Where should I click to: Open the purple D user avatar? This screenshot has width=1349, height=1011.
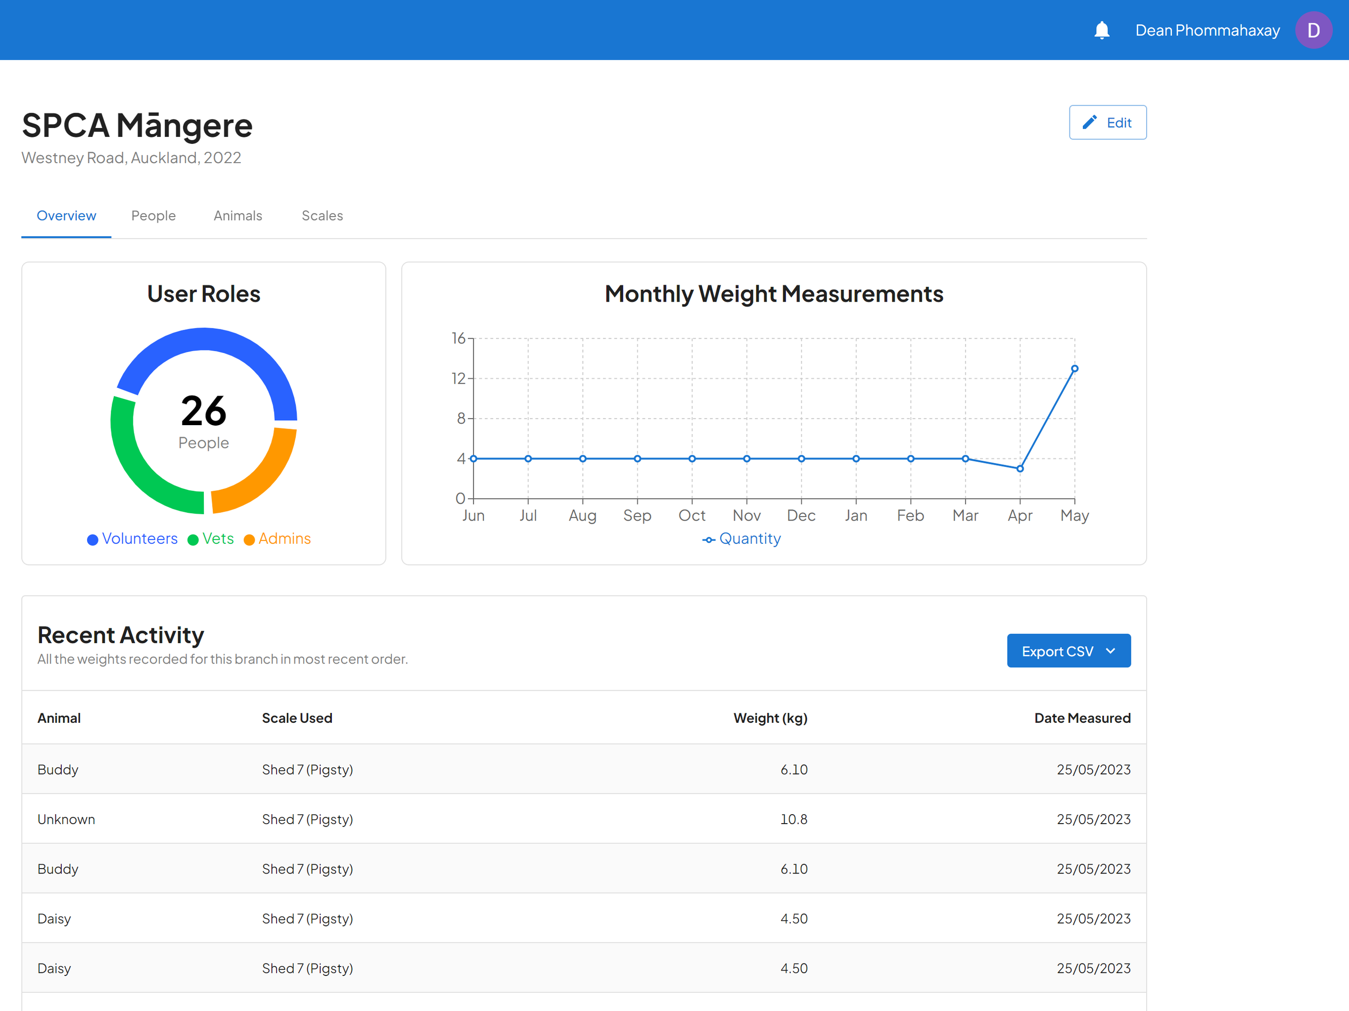(x=1313, y=30)
